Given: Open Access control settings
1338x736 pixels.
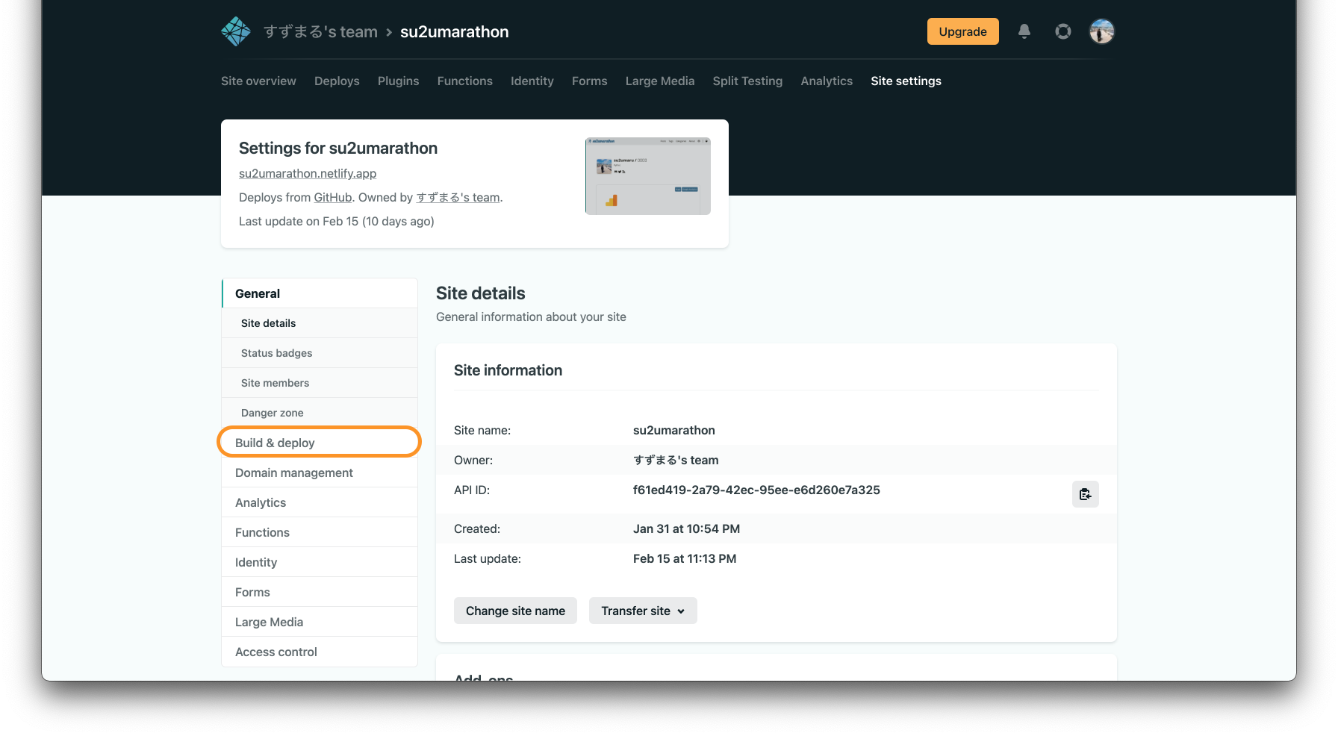Looking at the screenshot, I should click(320, 652).
